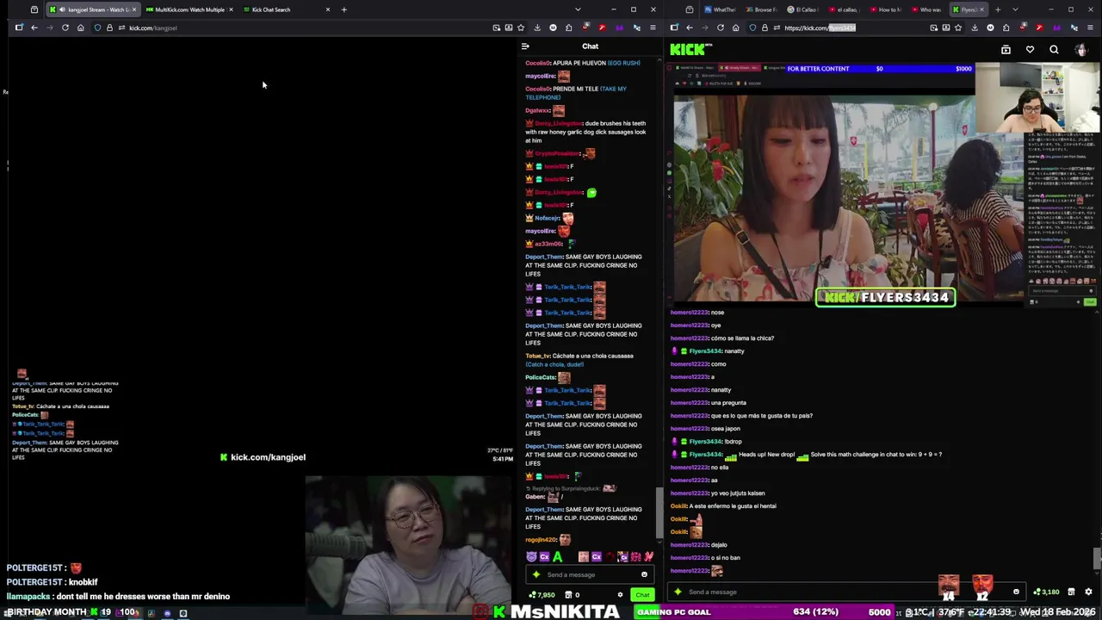Open emoji picker in kangjoel chat box
The width and height of the screenshot is (1102, 620).
point(644,574)
